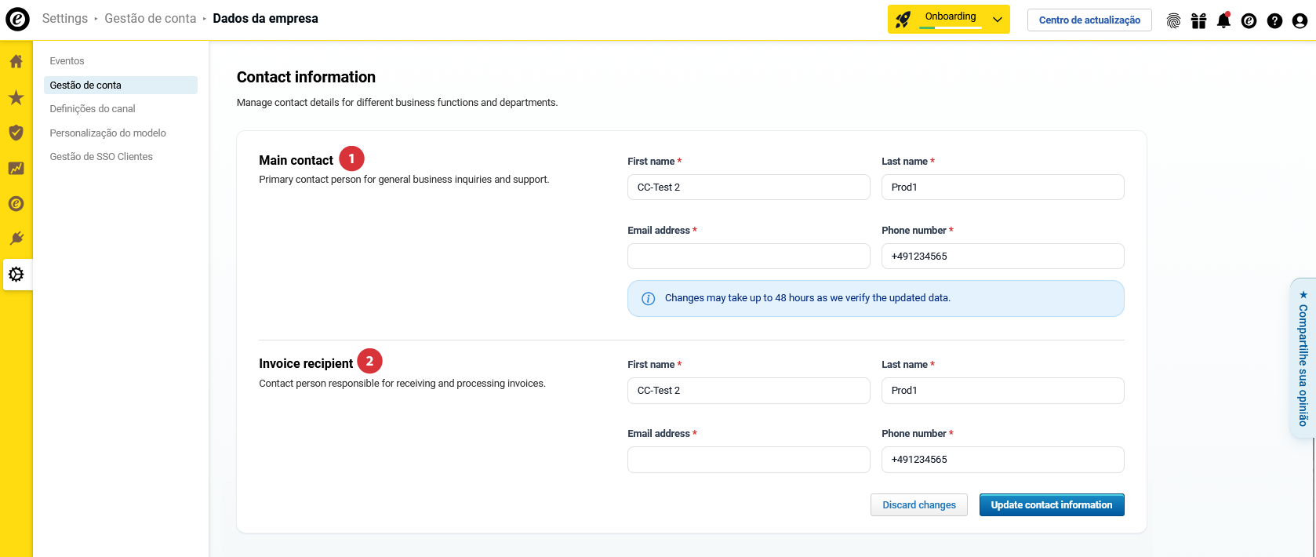
Task: Open Definições do canal menu item
Action: [93, 109]
